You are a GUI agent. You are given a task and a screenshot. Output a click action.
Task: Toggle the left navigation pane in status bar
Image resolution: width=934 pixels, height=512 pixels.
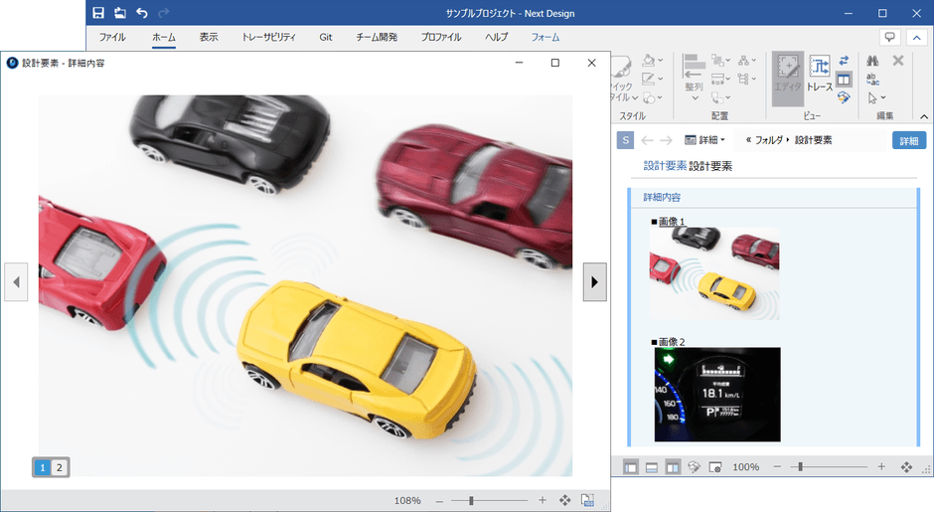pyautogui.click(x=630, y=467)
